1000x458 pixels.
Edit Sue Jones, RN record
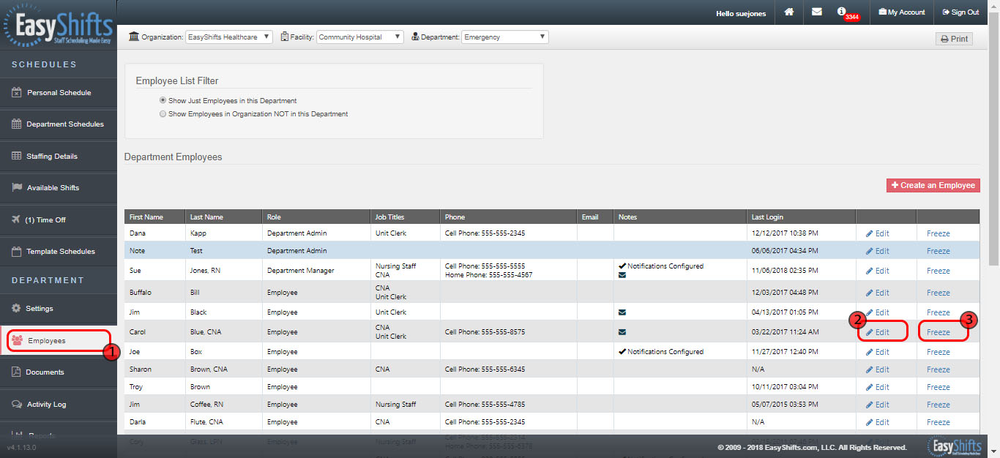pos(878,271)
